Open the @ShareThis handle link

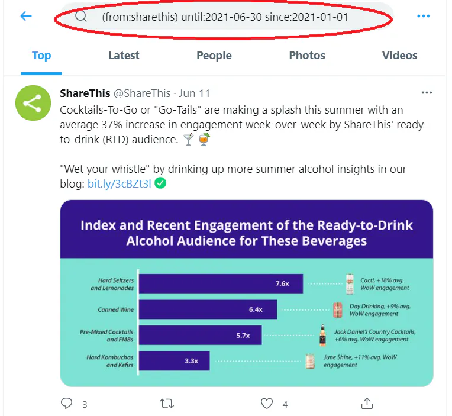[141, 93]
